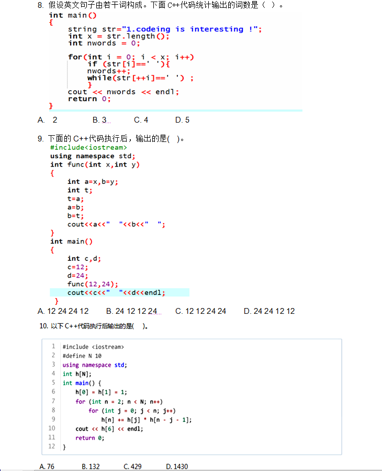Click the string str="1.codeing is interesting !" line
Viewport: 382px width, 471px height.
[x=165, y=29]
